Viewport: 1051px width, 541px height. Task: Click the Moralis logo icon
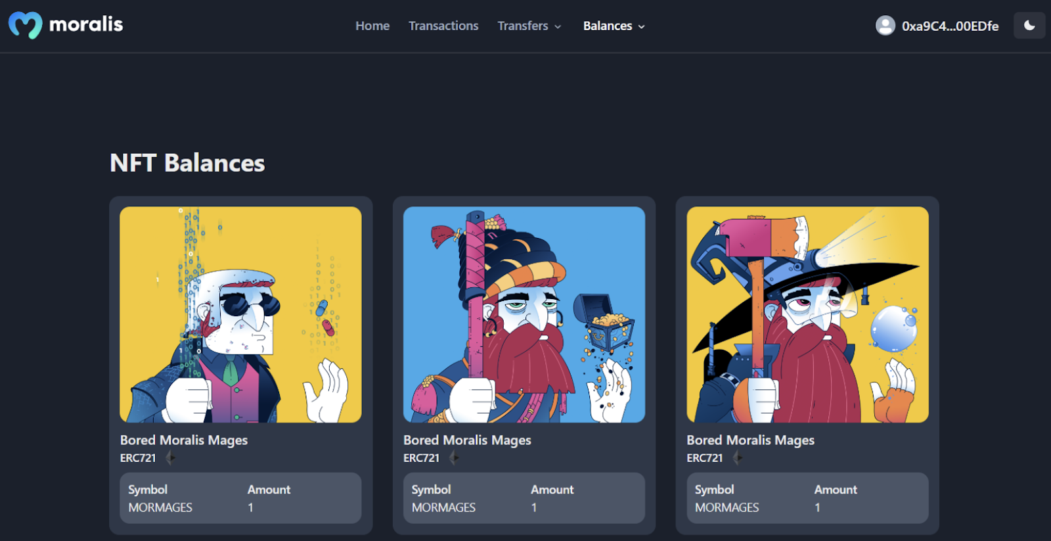tap(25, 26)
